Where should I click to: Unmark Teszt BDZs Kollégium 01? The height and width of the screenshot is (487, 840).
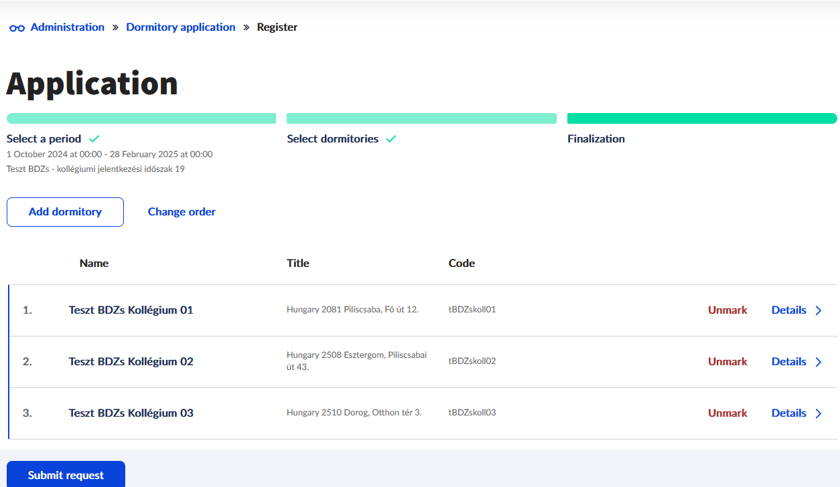(727, 310)
